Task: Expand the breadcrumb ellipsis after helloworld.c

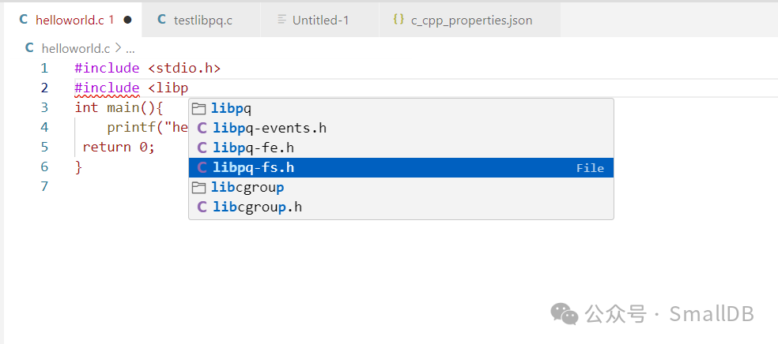Action: (130, 48)
